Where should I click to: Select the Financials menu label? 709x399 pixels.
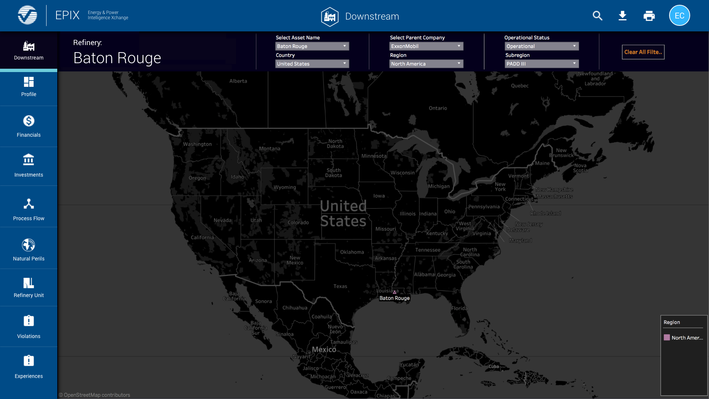click(x=29, y=135)
